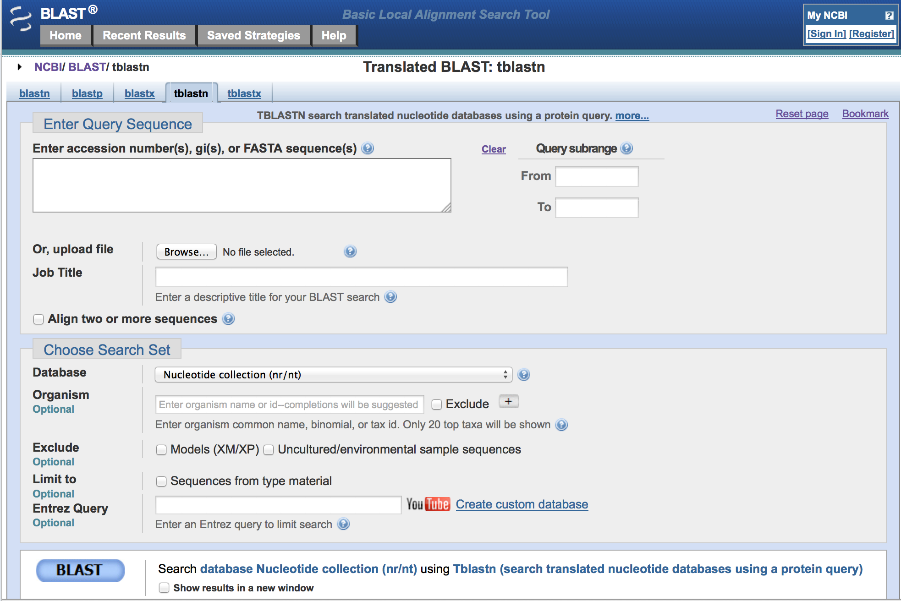Viewport: 901px width, 601px height.
Task: Click the Reset page link
Action: point(802,114)
